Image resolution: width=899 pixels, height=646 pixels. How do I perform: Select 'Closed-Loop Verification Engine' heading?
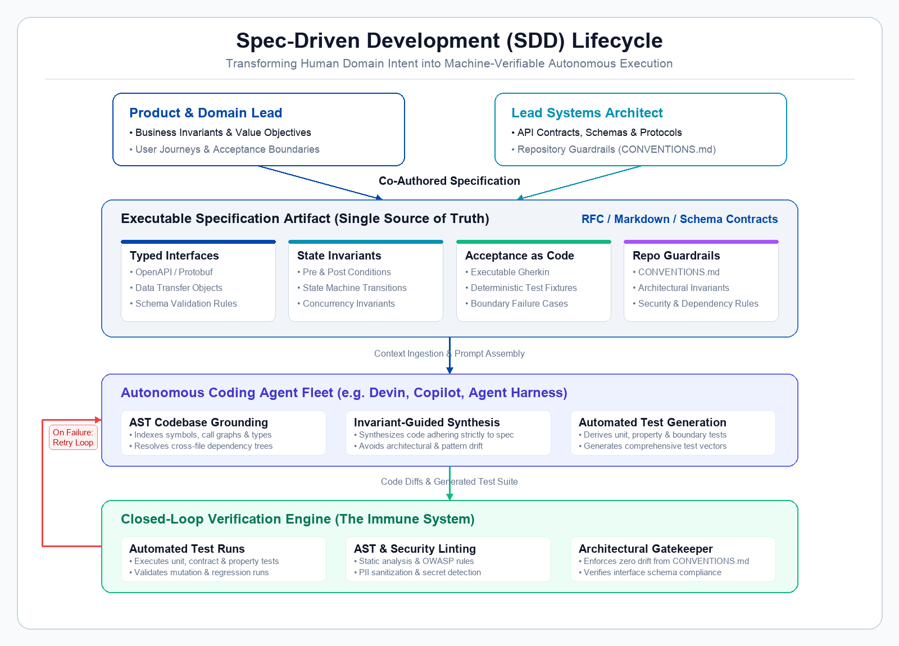click(x=298, y=519)
